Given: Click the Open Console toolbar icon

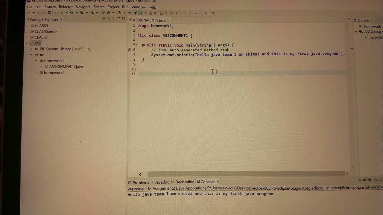Looking at the screenshot, I should 49,13.
